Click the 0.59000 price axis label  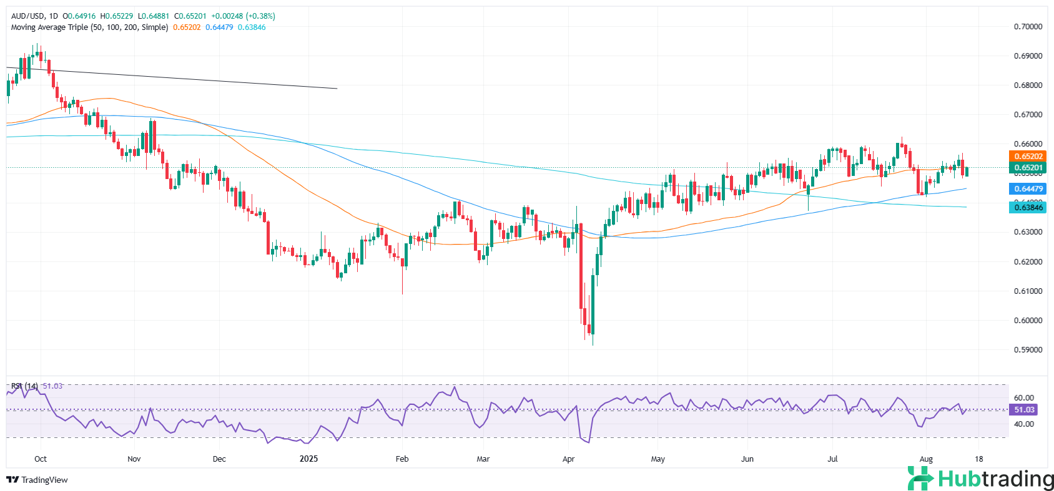click(1028, 350)
